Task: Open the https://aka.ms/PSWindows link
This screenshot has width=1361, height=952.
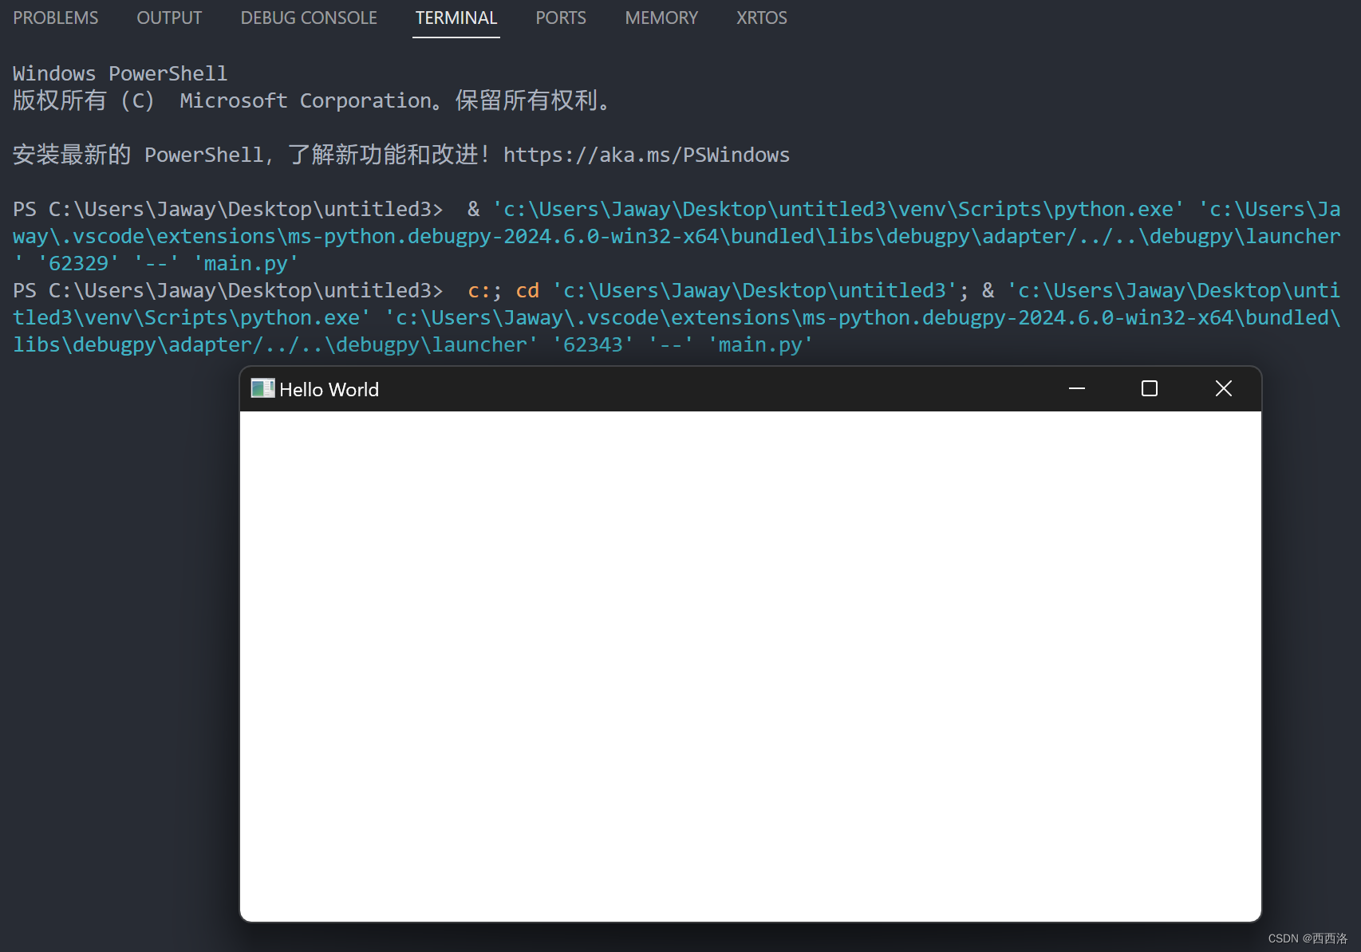Action: [x=646, y=155]
